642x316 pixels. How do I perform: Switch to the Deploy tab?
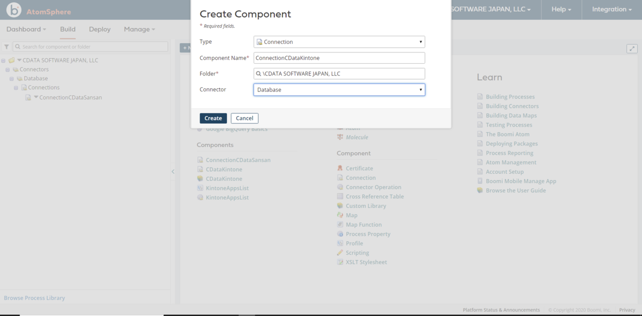pyautogui.click(x=100, y=29)
